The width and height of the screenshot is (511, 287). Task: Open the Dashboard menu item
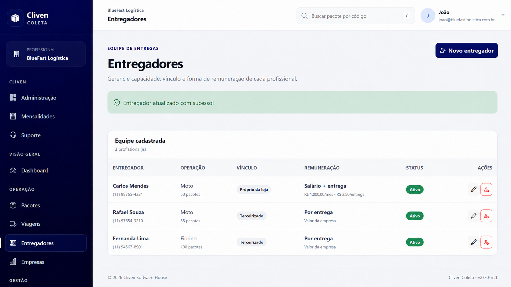point(46,170)
